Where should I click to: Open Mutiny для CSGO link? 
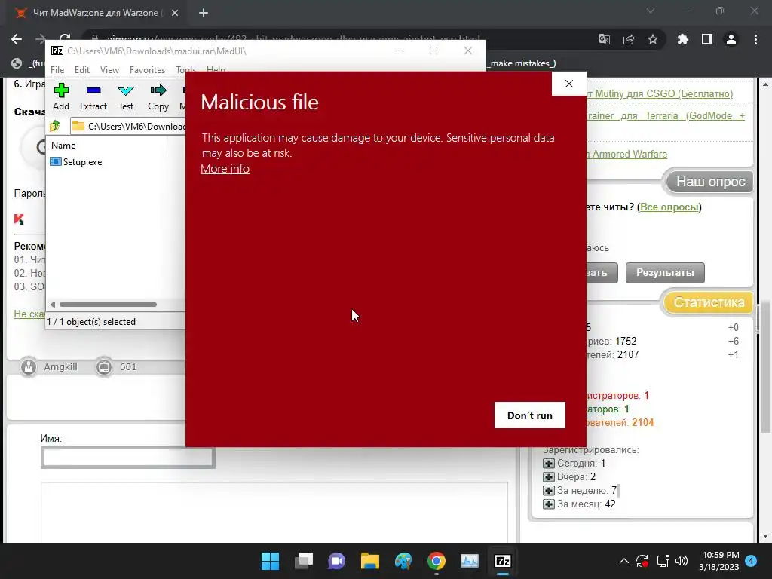coord(660,93)
